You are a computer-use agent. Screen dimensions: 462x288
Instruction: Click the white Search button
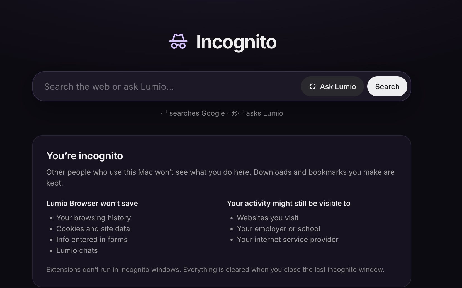(387, 86)
